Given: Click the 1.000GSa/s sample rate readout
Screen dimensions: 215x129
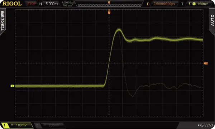Looking at the screenshot, I should tap(68, 3).
